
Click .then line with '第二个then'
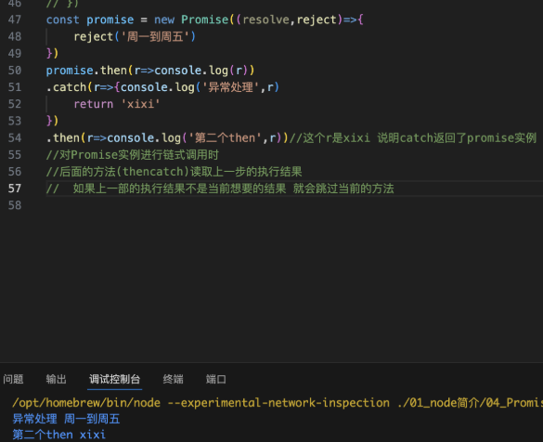point(167,137)
